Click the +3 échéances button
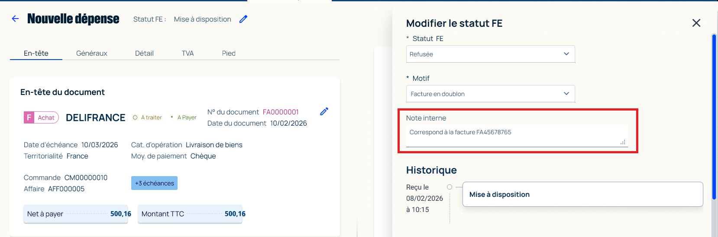The width and height of the screenshot is (718, 237). [154, 183]
